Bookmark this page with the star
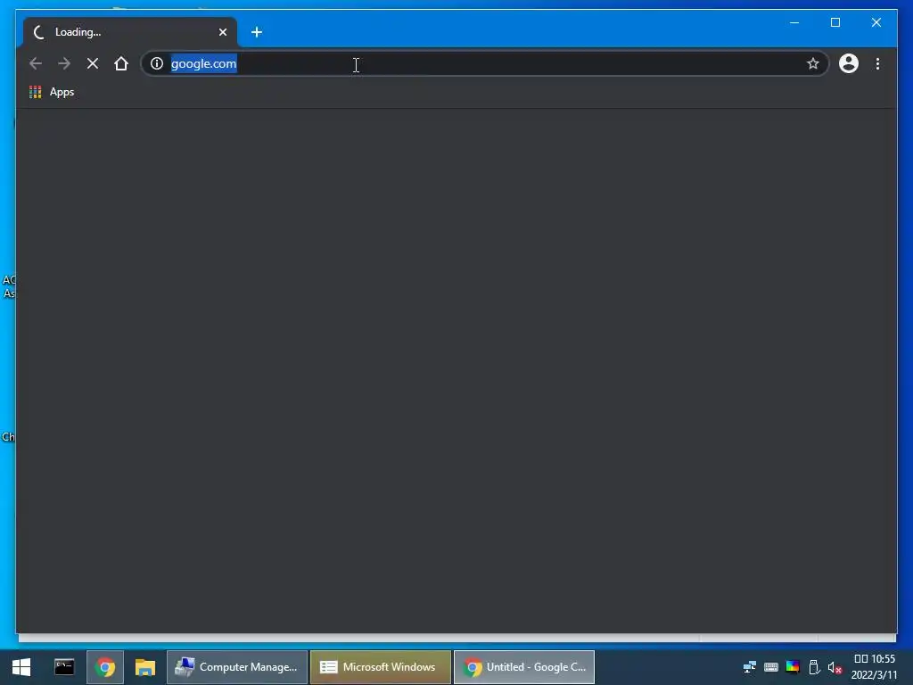 click(x=813, y=63)
